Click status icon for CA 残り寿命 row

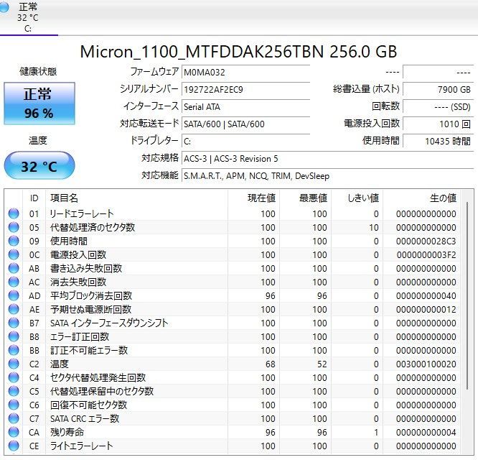[14, 432]
